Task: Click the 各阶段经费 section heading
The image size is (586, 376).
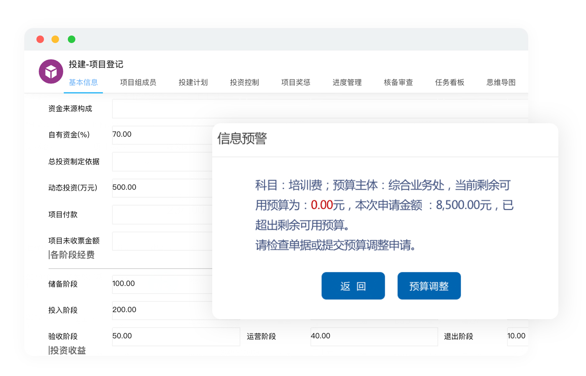Action: pos(72,255)
